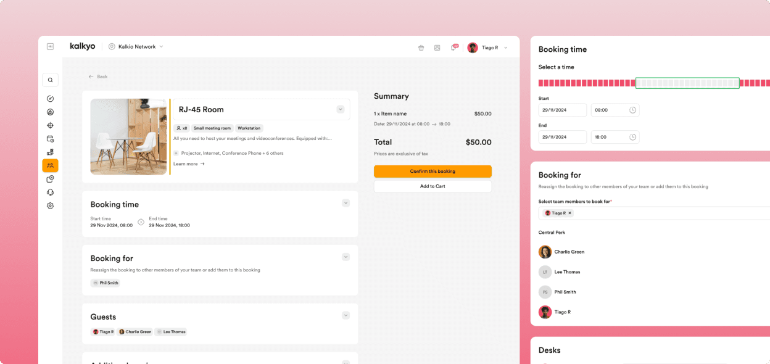Select the crosshair target icon in sidebar
The width and height of the screenshot is (770, 364).
pos(50,125)
